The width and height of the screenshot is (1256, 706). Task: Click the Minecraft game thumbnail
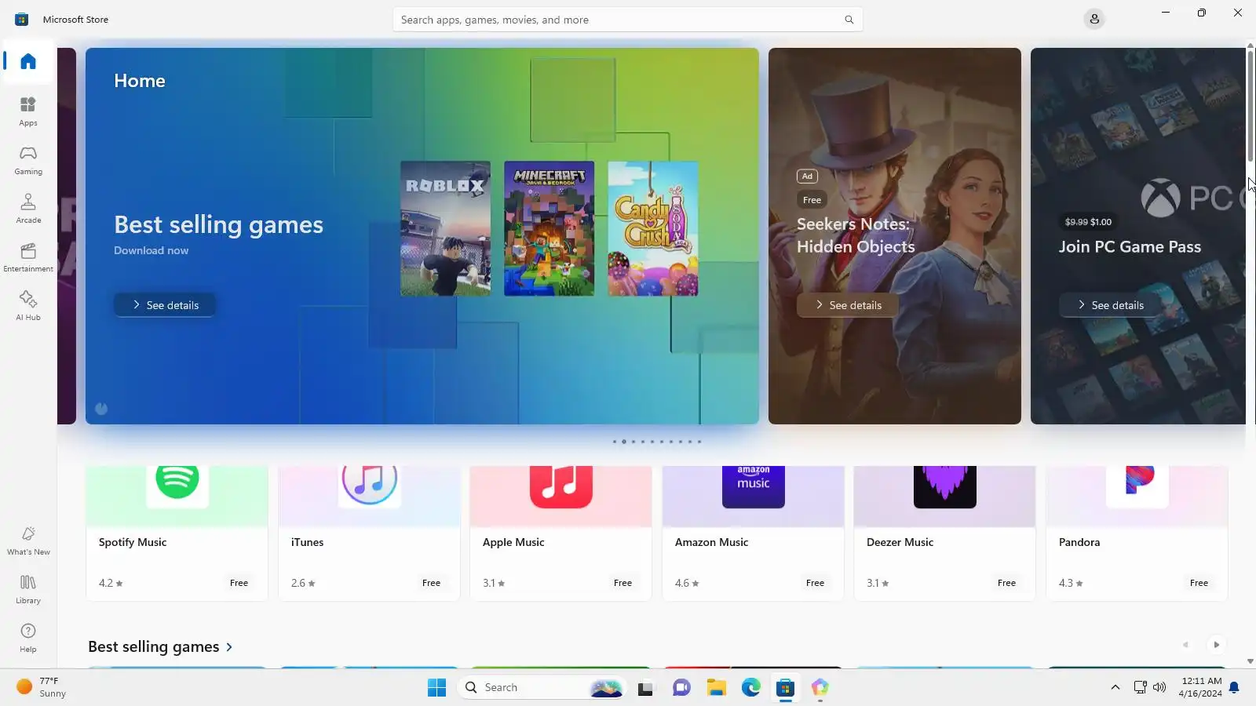[x=549, y=228]
